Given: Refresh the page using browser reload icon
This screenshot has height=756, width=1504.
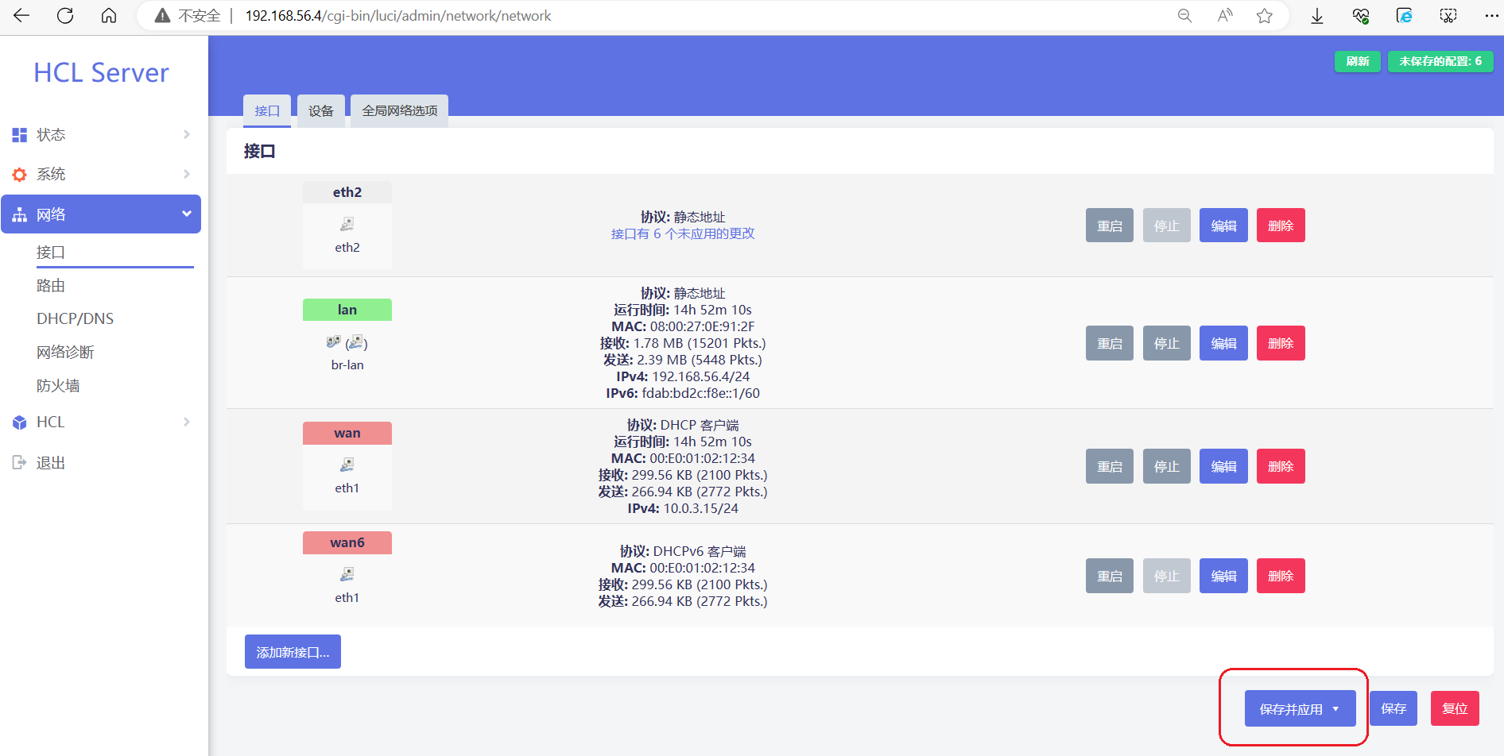Looking at the screenshot, I should click(65, 15).
